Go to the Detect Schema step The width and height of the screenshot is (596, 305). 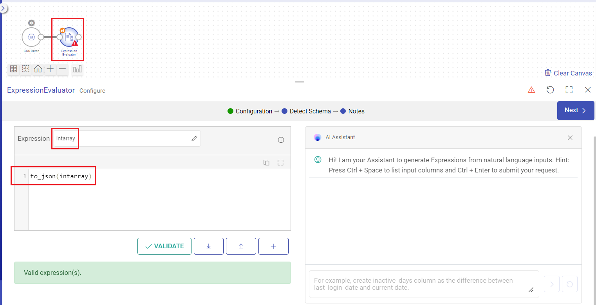[x=310, y=111]
